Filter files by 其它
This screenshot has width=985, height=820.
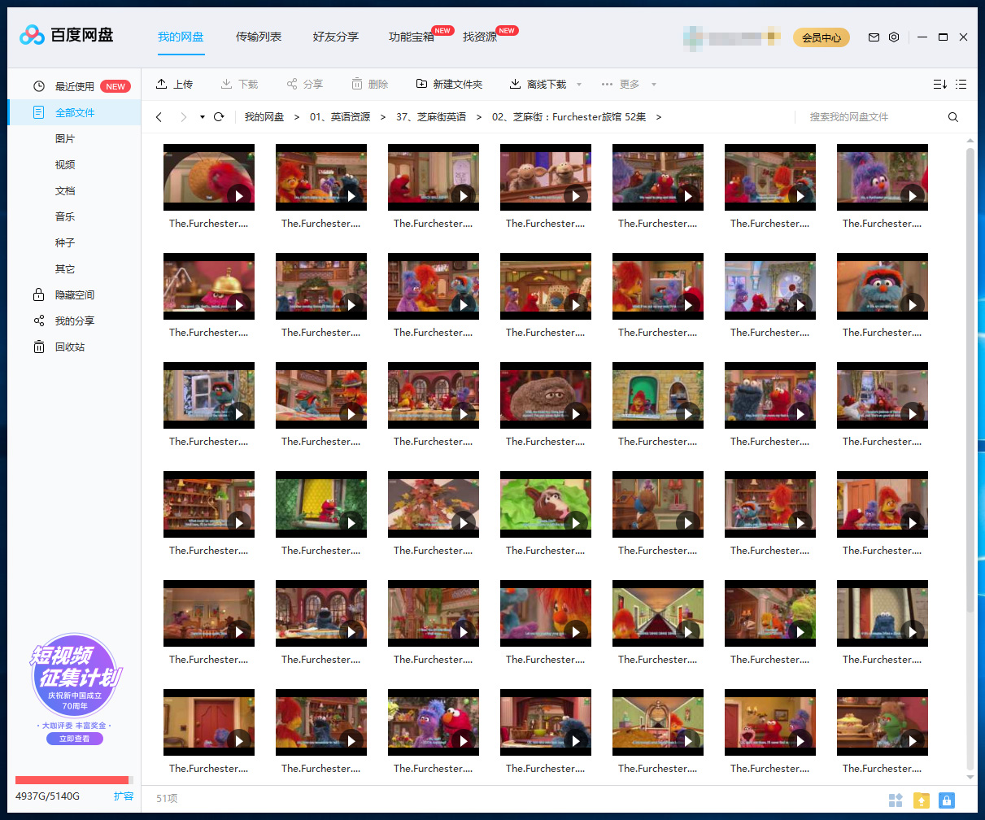point(65,268)
